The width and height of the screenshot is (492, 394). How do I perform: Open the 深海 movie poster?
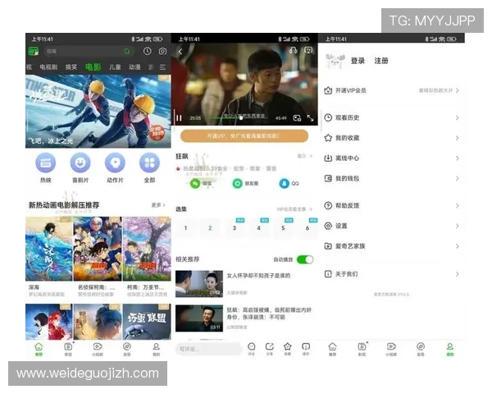coord(49,249)
